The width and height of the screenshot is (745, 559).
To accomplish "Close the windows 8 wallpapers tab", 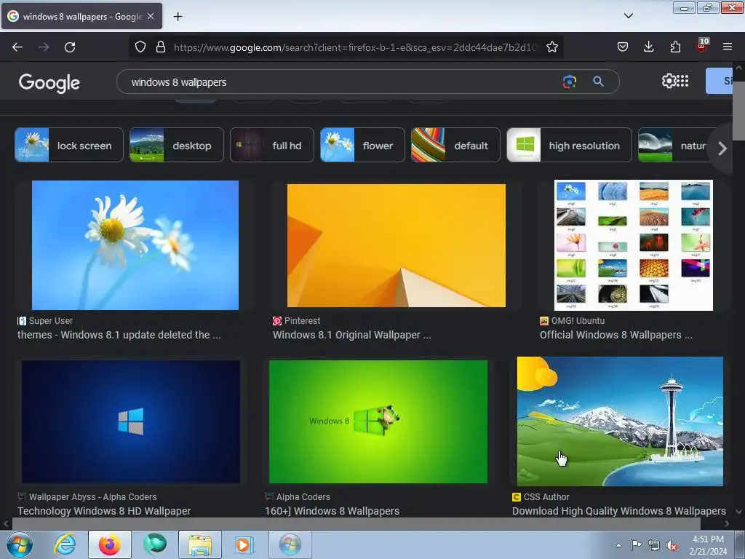I will click(151, 16).
